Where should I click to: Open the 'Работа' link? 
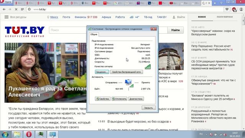[x=120, y=17]
